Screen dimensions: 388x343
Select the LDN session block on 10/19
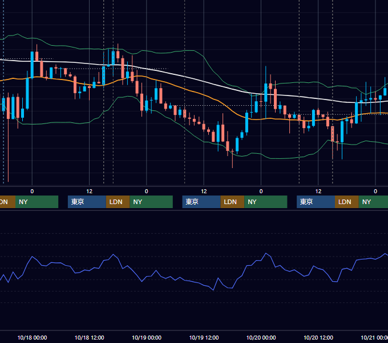coord(232,202)
